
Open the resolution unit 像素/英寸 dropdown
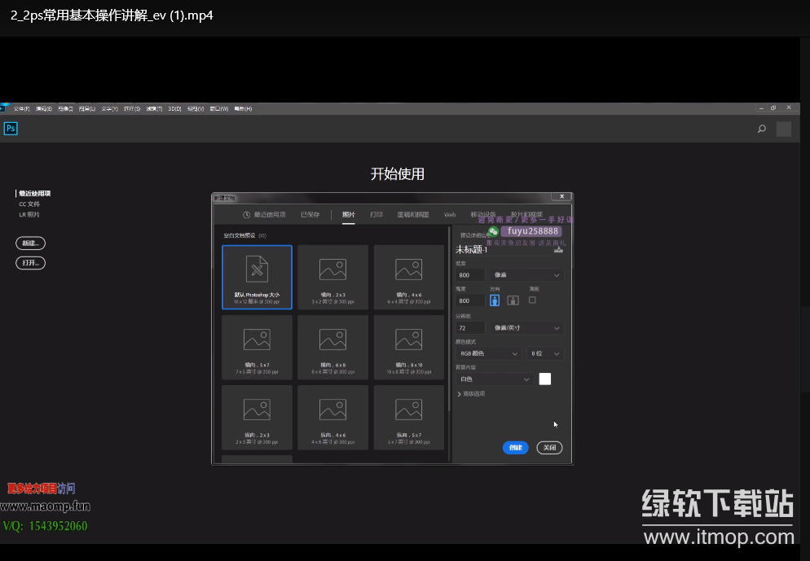tap(527, 327)
